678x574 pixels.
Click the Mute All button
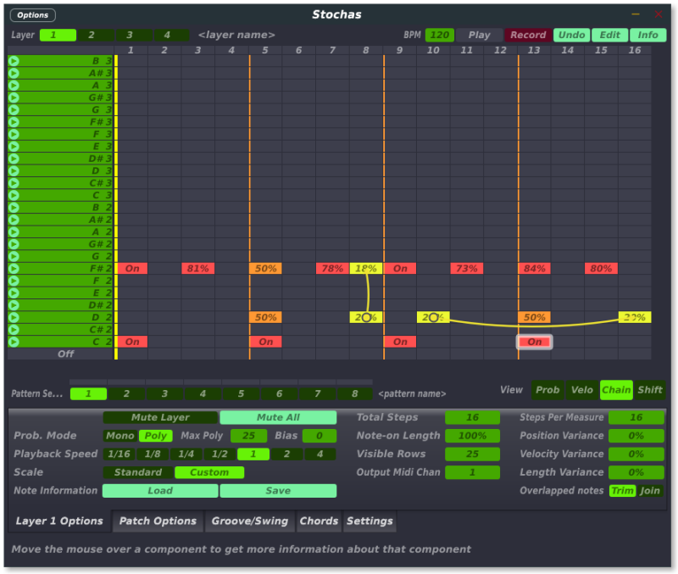click(x=278, y=417)
